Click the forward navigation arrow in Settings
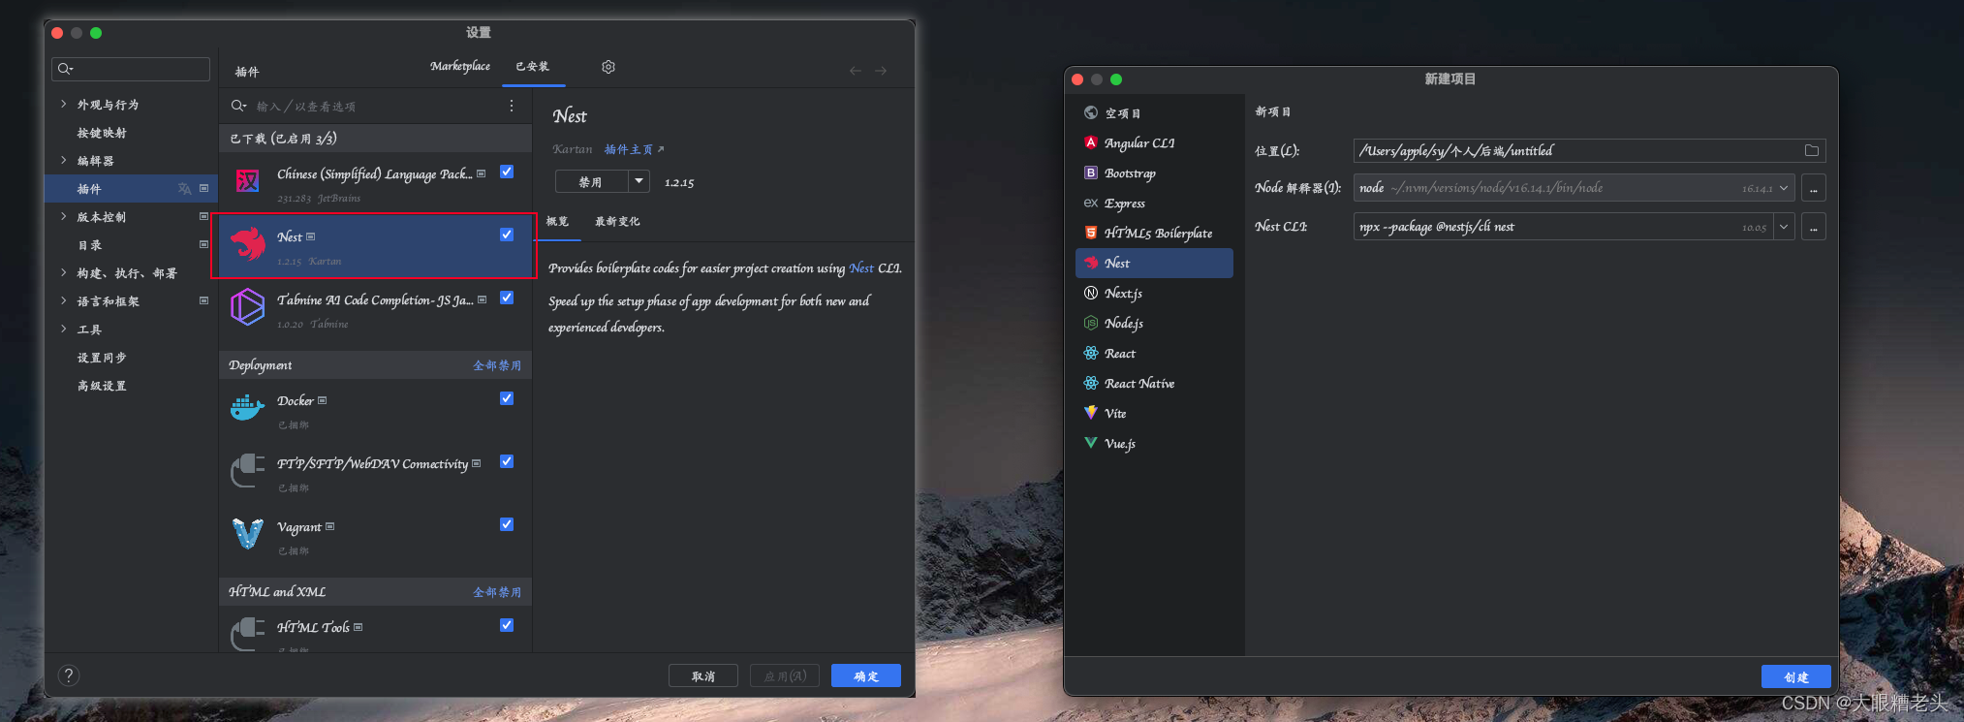Screen dimensions: 1964x722 coord(881,70)
